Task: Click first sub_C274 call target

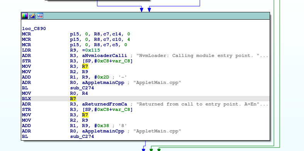Action: click(x=82, y=88)
